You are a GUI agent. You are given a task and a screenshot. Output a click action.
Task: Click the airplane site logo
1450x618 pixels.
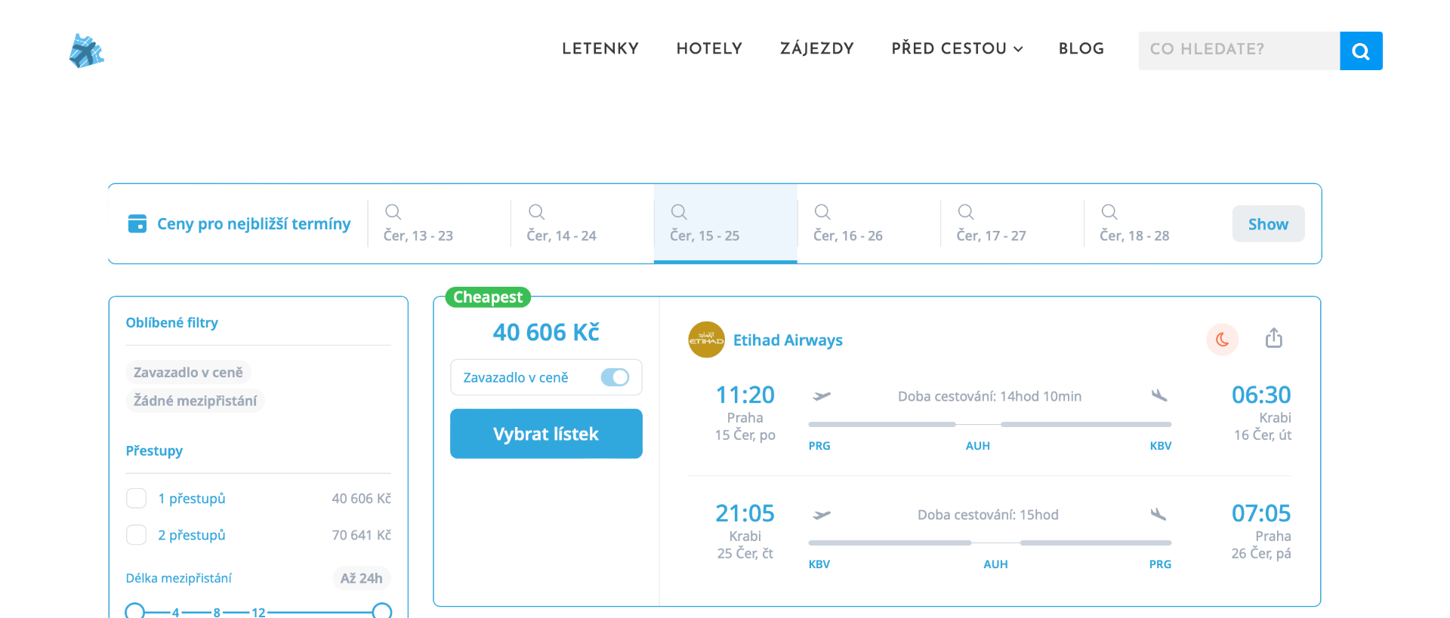(x=86, y=51)
